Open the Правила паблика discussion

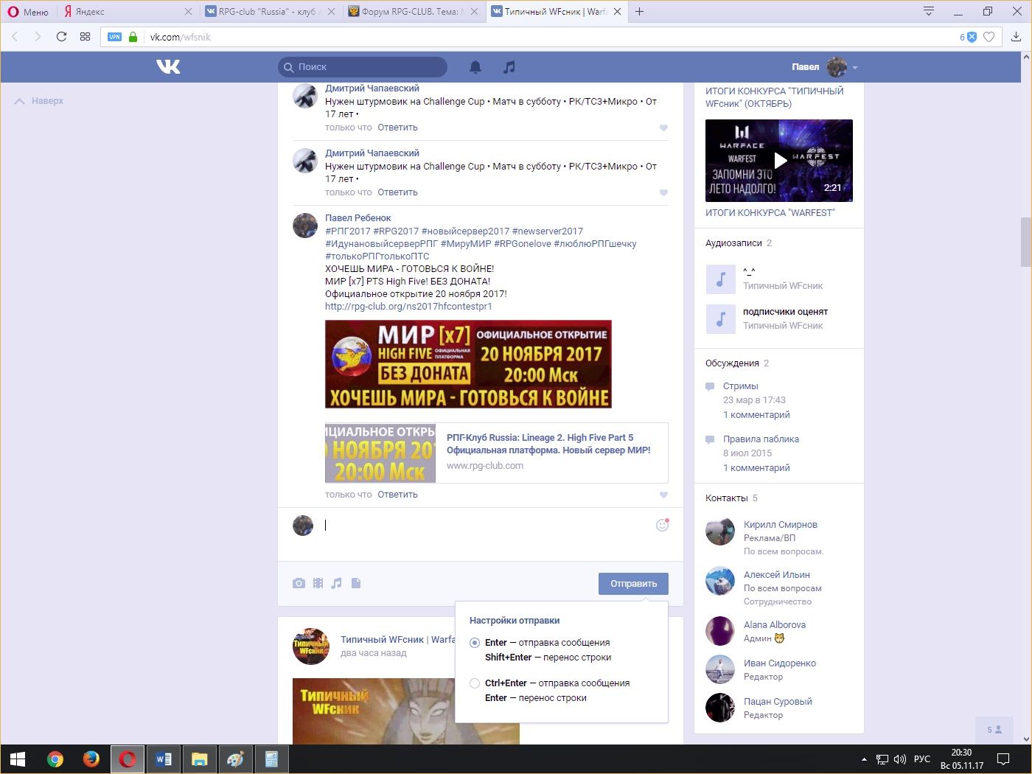(761, 439)
